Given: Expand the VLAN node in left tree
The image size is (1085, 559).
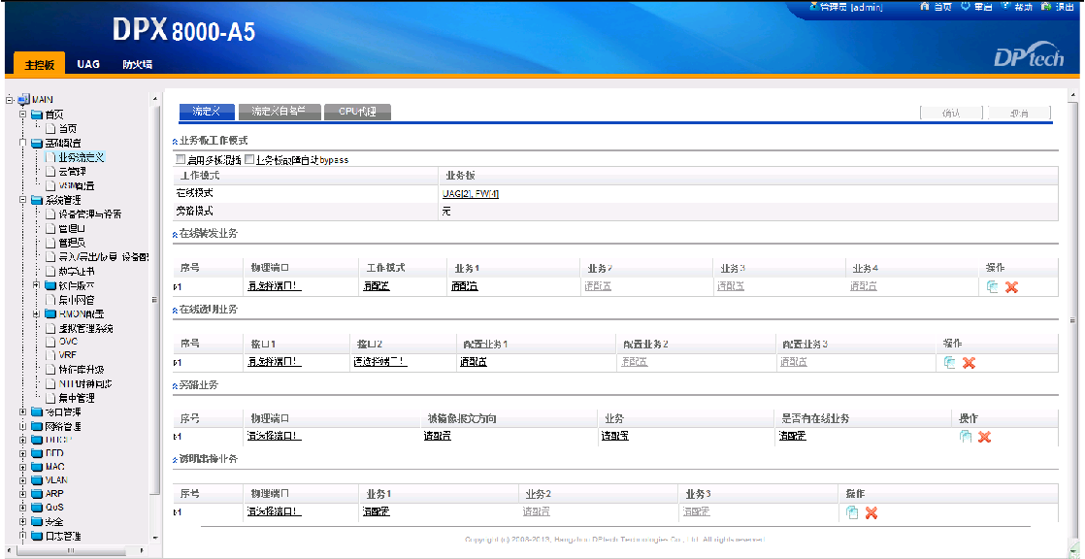Looking at the screenshot, I should click(x=21, y=479).
